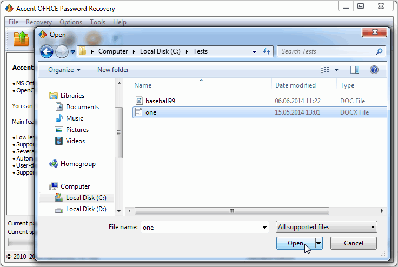Create a New folder
This screenshot has width=398, height=267.
(x=113, y=70)
